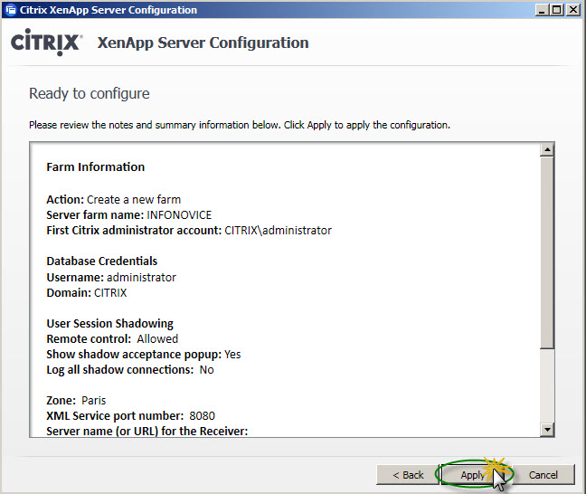This screenshot has width=586, height=494.
Task: Click 'Server farm name: INFONOVICE' line
Action: 129,215
